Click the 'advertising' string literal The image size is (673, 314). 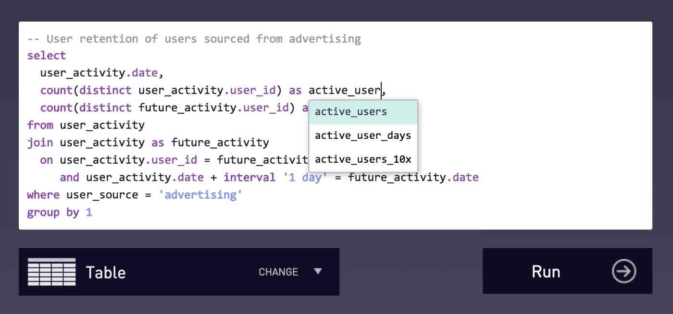200,195
